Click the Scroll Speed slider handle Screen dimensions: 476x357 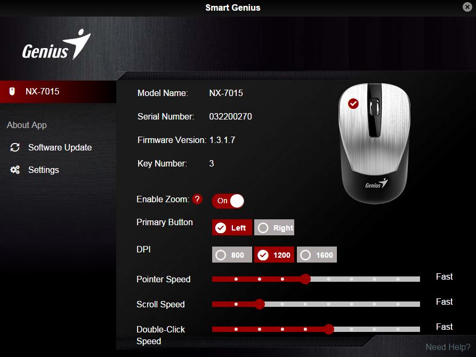point(259,304)
